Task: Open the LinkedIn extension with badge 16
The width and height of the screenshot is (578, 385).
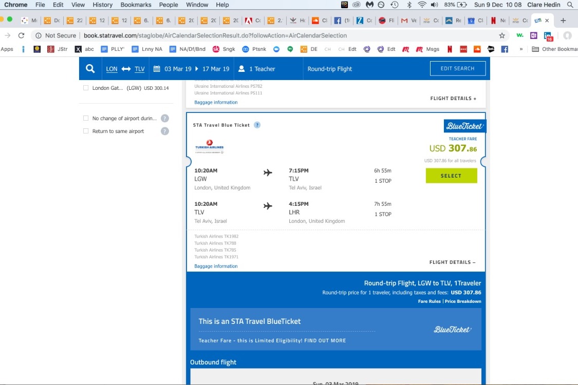Action: [548, 36]
